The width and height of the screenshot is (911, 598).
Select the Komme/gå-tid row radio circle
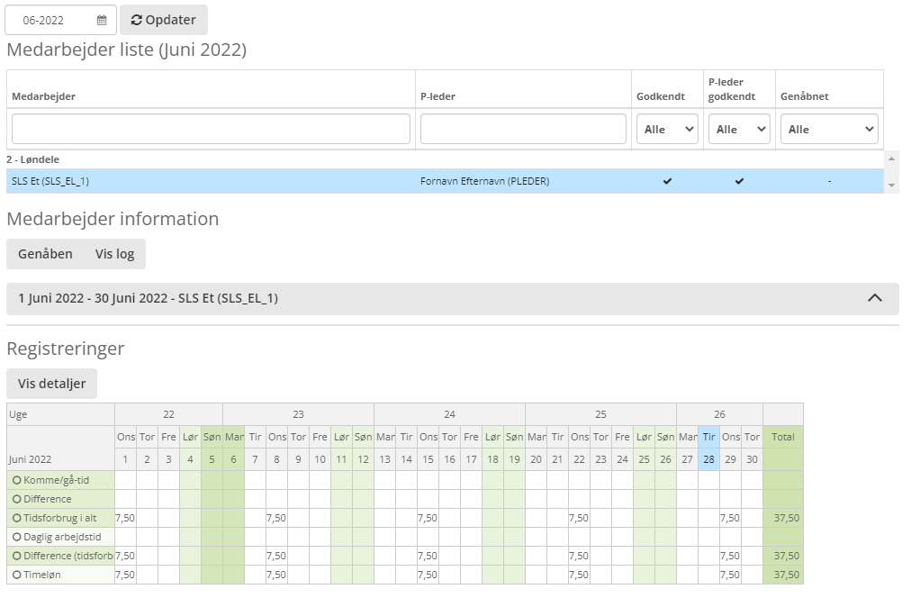pyautogui.click(x=16, y=480)
